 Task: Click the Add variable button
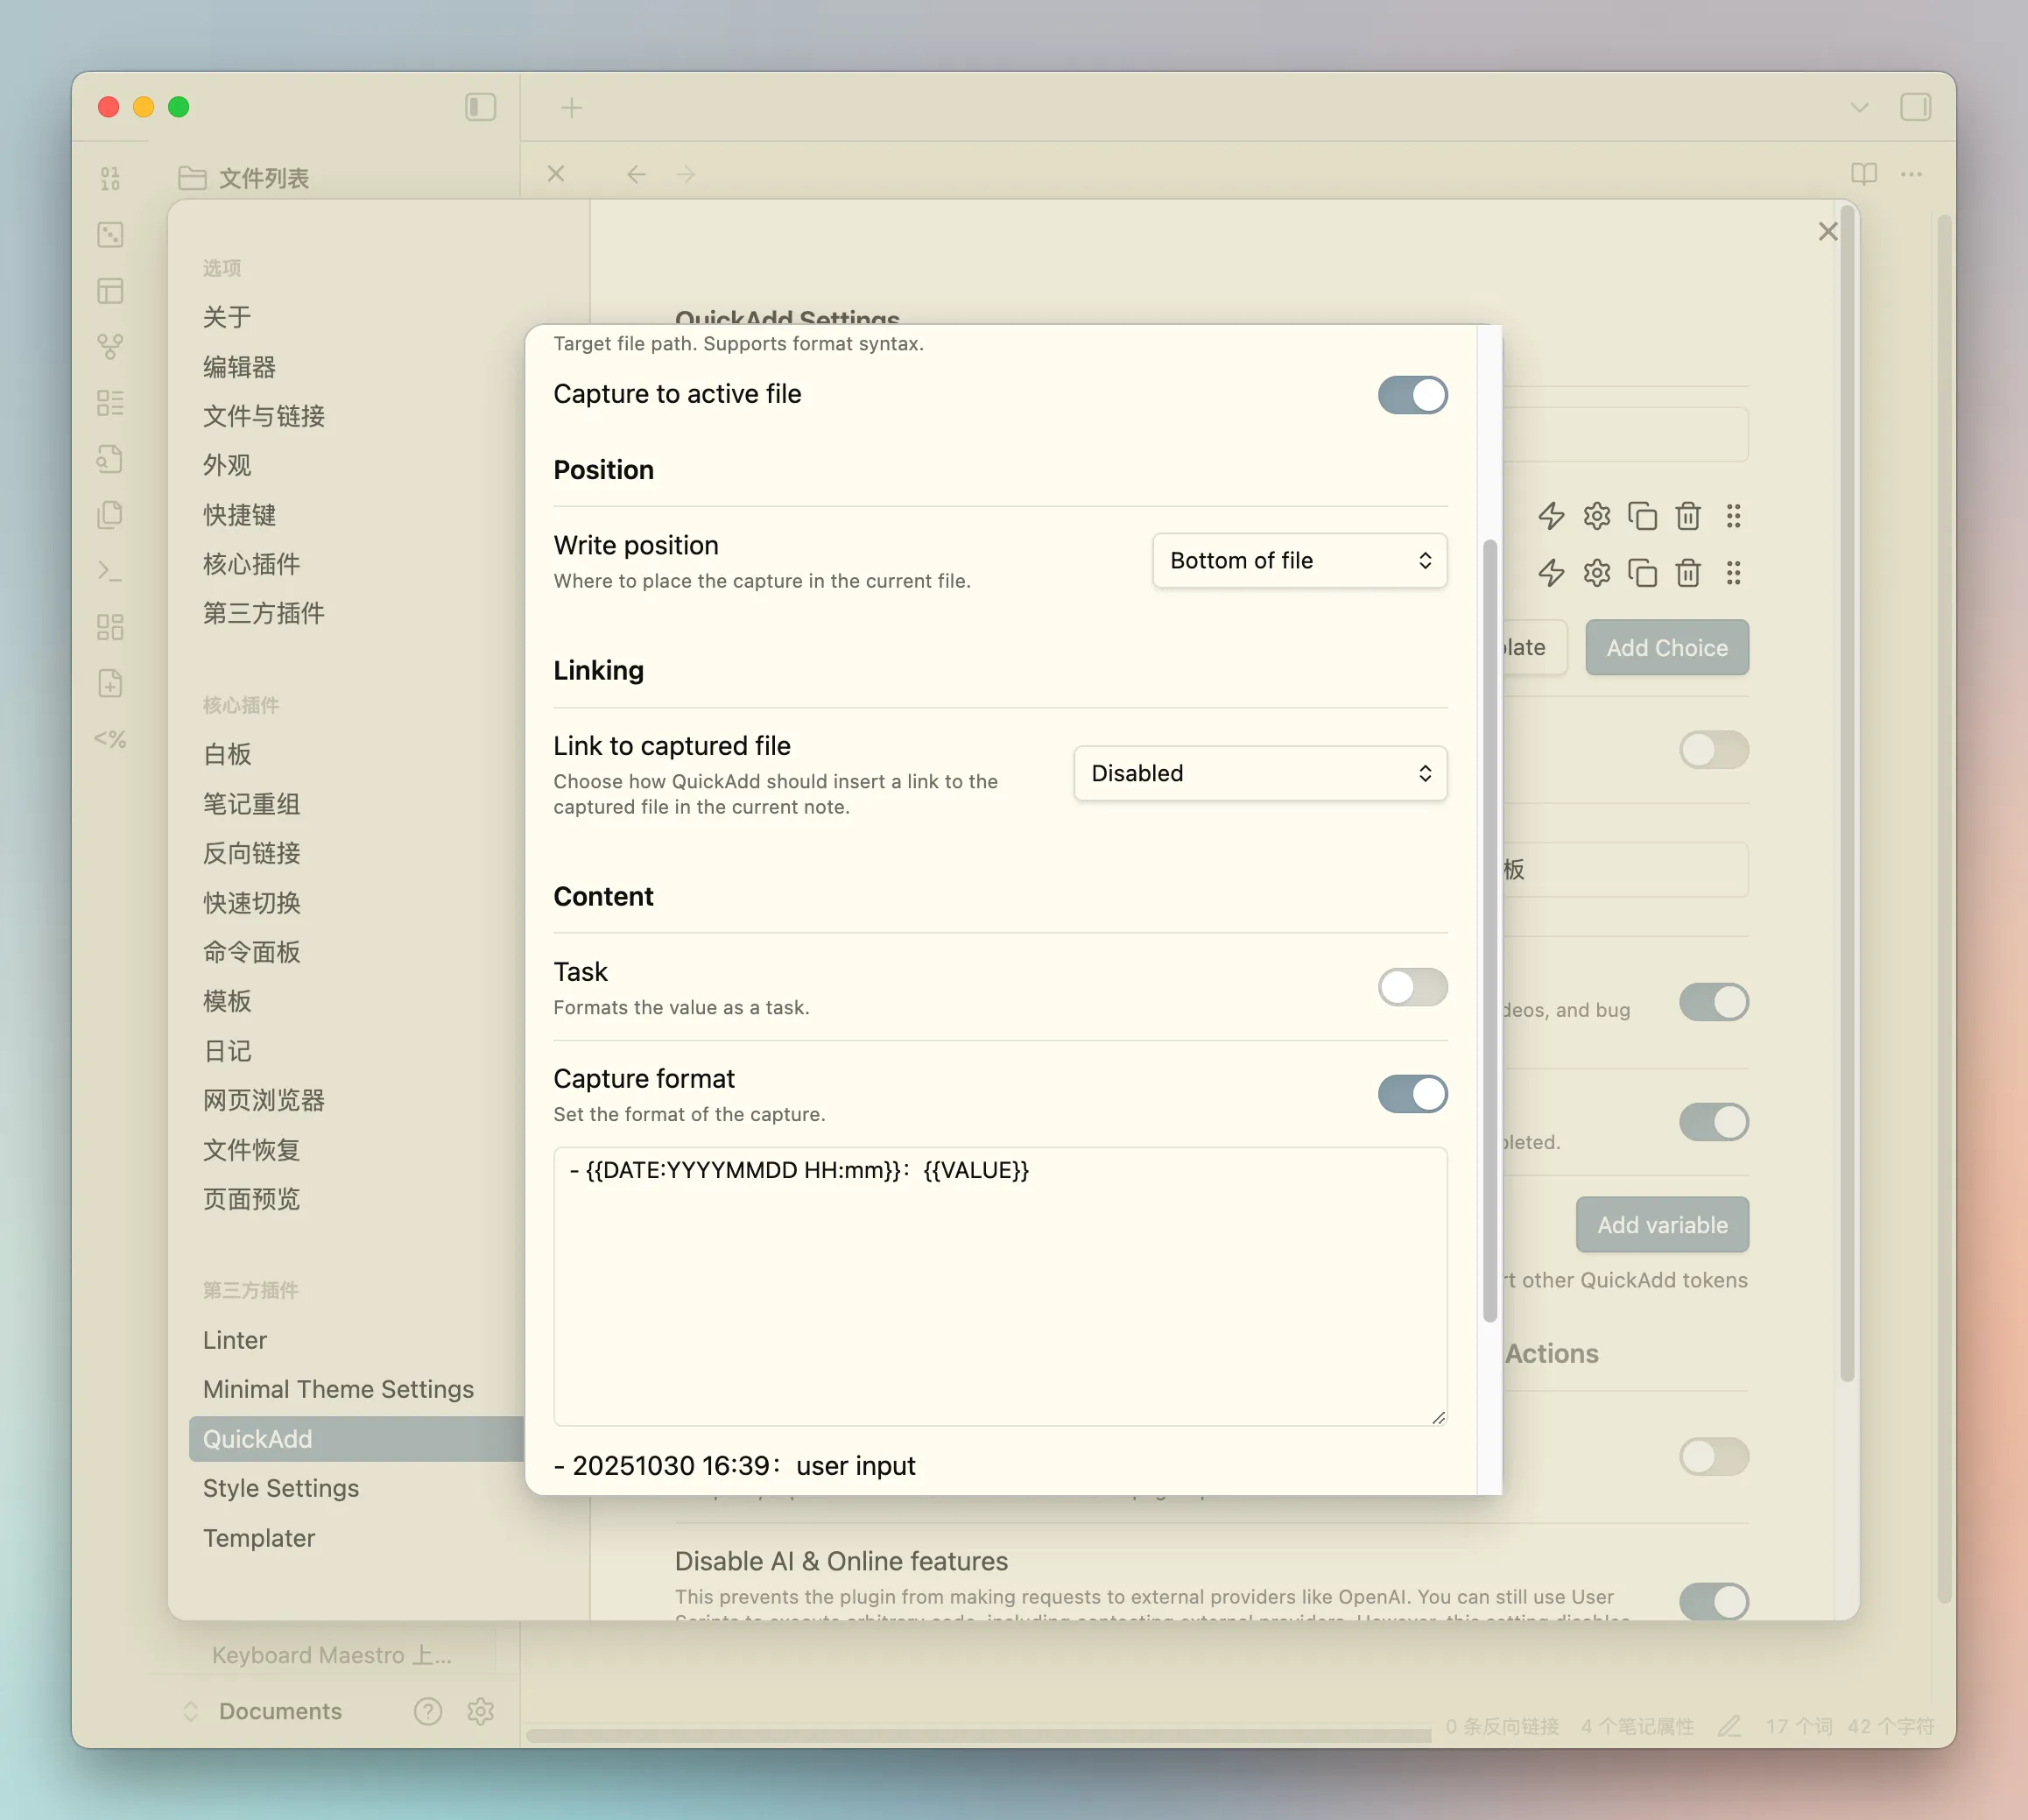tap(1661, 1225)
